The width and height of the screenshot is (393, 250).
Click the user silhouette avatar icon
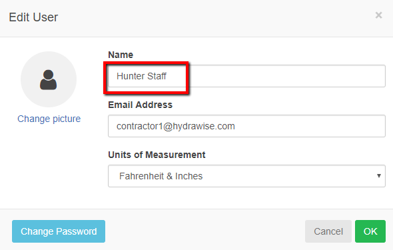49,80
